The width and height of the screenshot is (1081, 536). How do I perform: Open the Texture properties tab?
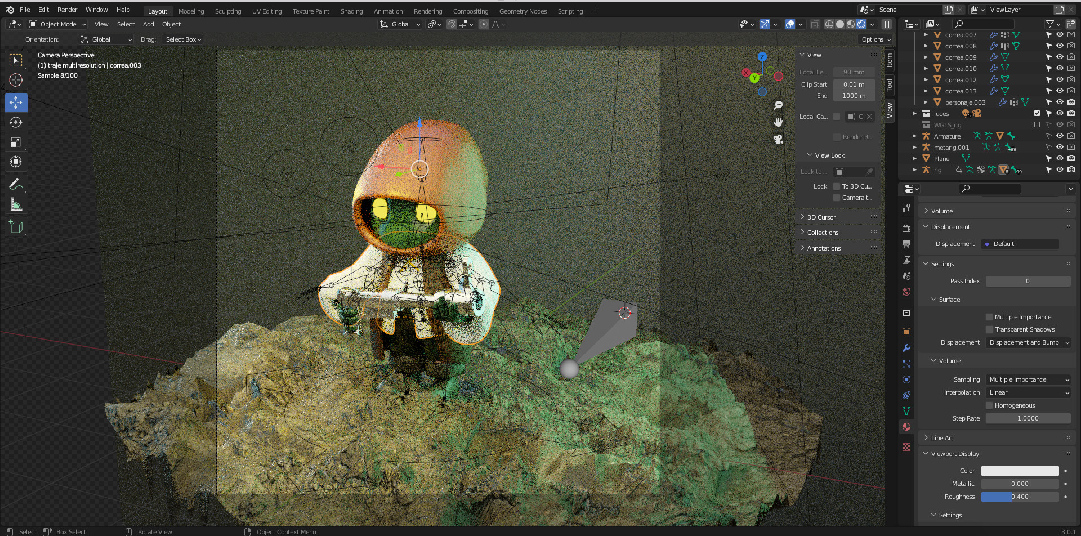[x=906, y=447]
